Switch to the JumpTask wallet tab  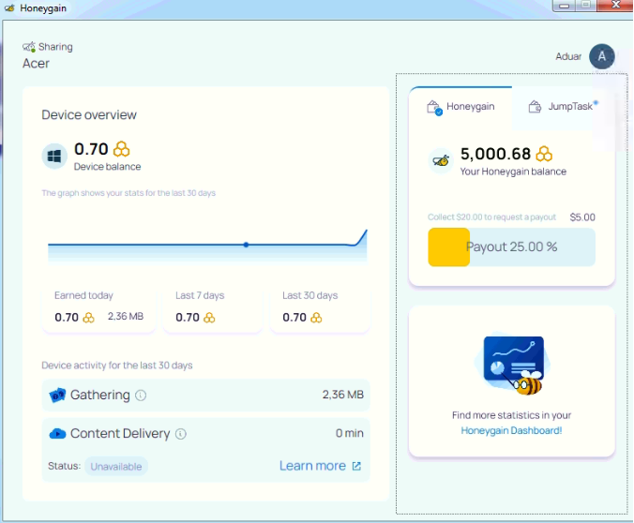[563, 108]
